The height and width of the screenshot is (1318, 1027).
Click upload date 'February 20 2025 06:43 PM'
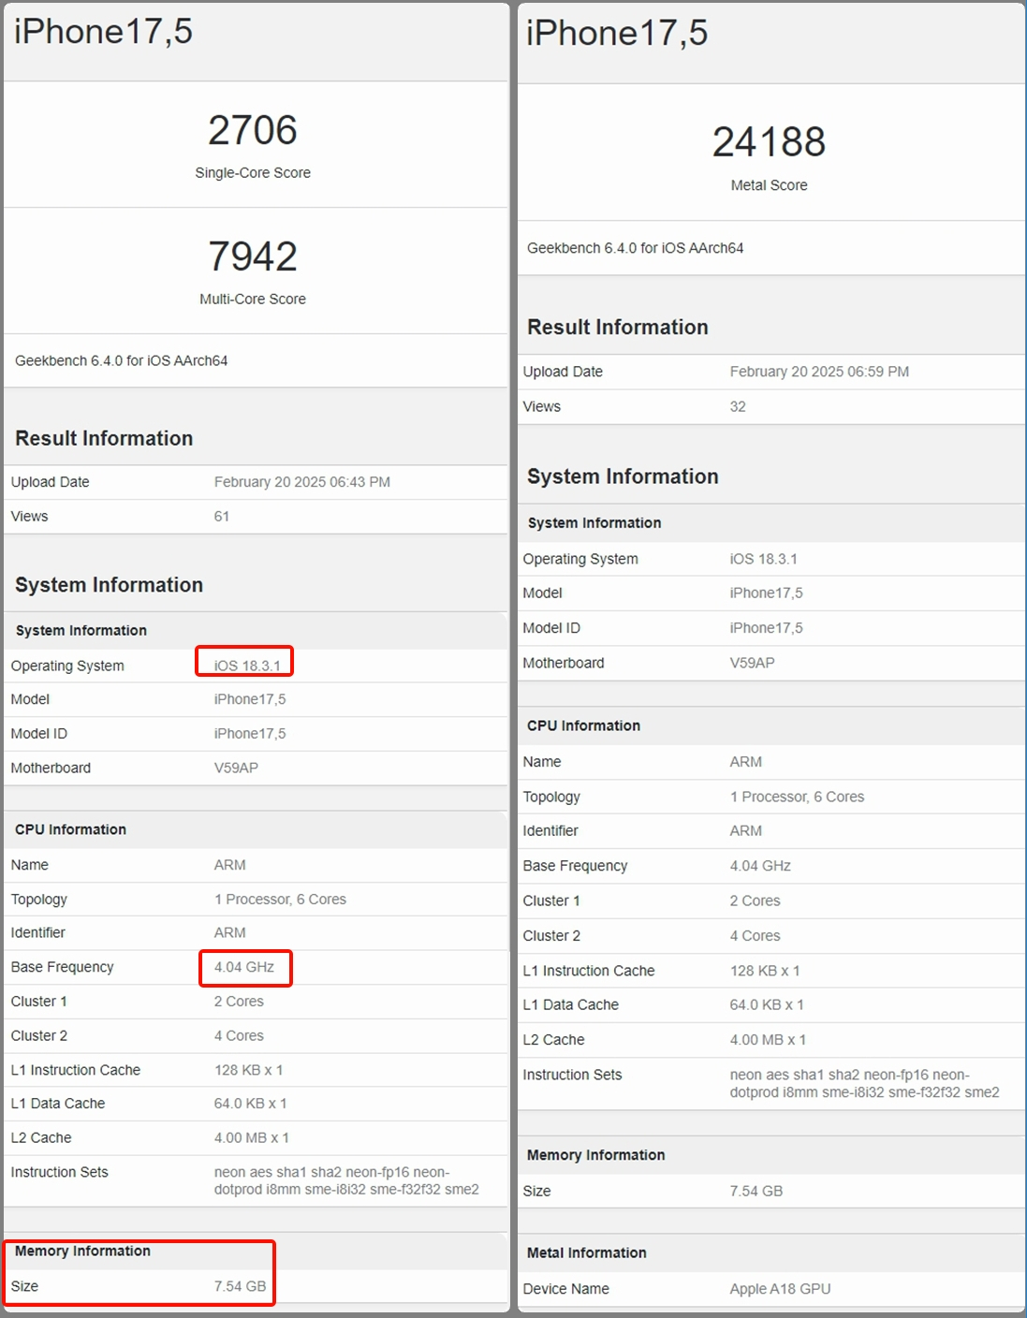[x=302, y=482]
